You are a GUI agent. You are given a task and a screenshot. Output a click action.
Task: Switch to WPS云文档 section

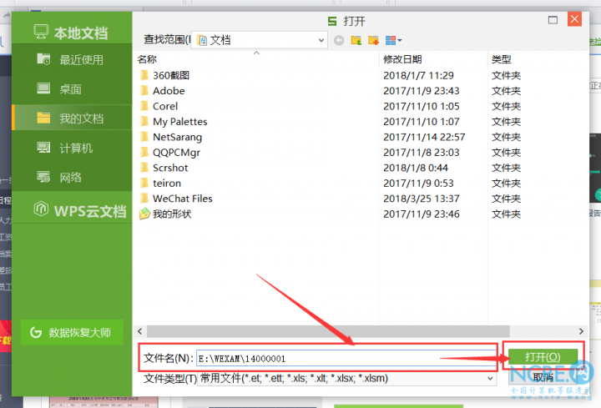(80, 210)
